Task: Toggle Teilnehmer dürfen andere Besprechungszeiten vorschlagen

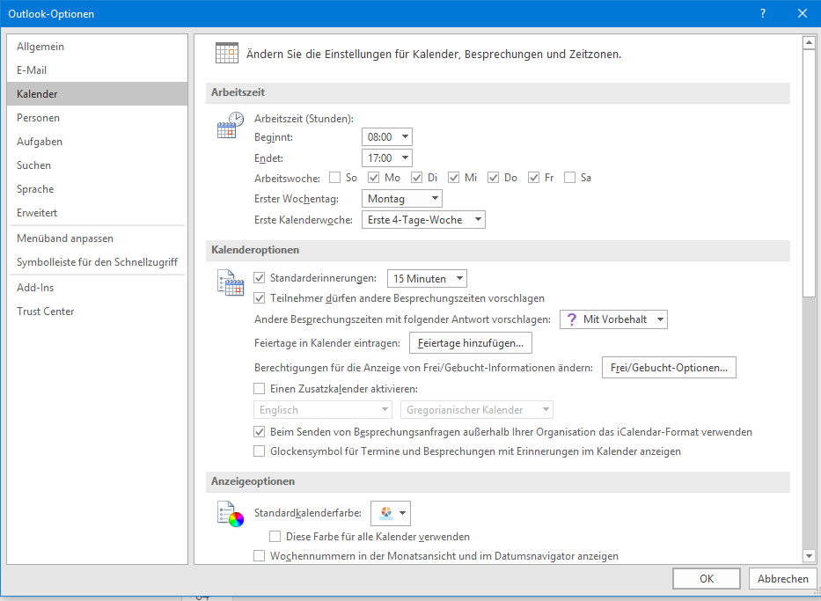Action: 260,298
